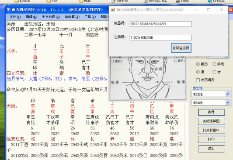
Task: Expand the first 未知地 birthplace dropdown
Action: [x=228, y=94]
